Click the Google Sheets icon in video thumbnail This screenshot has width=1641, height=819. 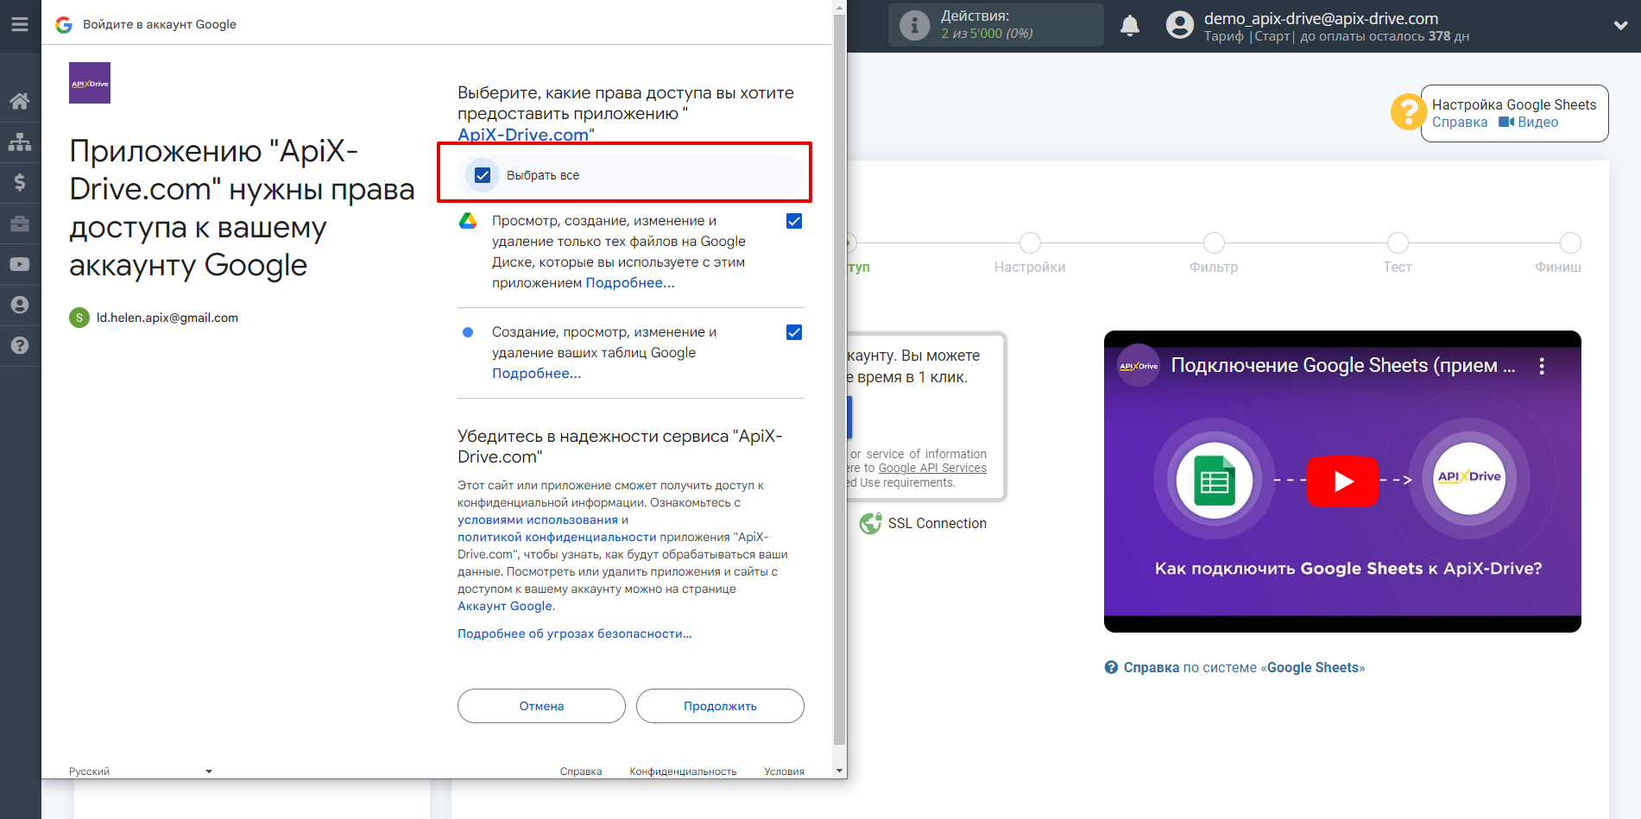tap(1215, 481)
